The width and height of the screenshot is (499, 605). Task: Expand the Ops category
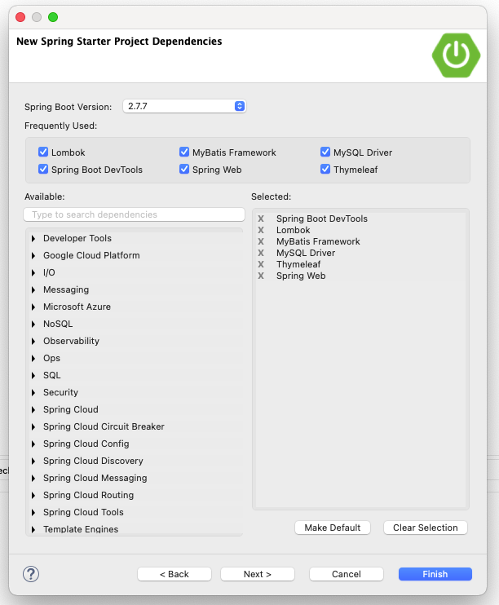(x=33, y=358)
